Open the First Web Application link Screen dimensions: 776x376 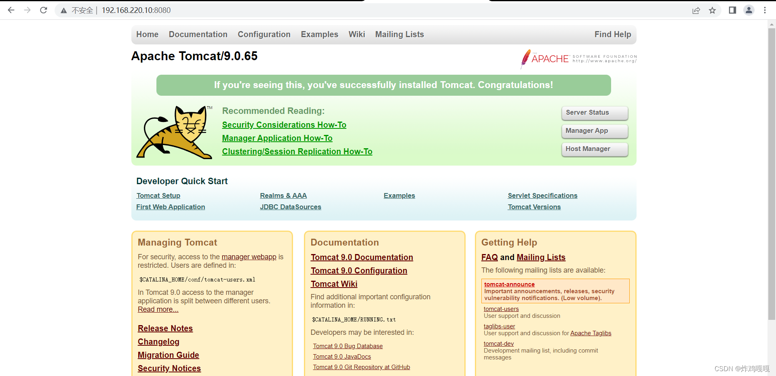point(171,207)
